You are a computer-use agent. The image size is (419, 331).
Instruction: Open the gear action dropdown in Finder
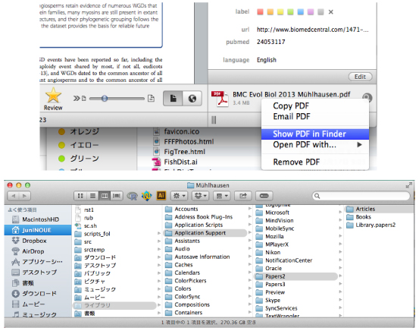(x=180, y=196)
